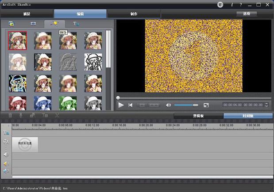
Task: Step the timecode spinner arrows
Action: point(266,105)
